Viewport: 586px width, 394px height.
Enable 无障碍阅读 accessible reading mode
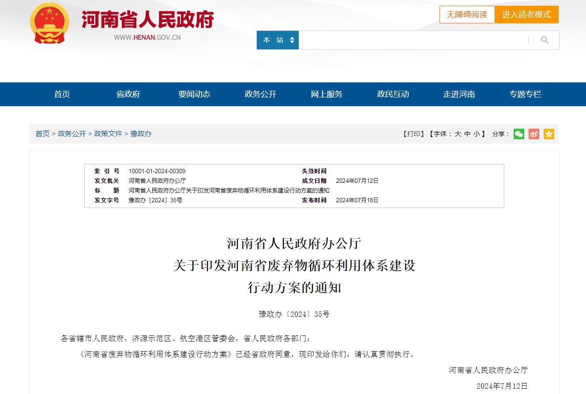point(467,15)
